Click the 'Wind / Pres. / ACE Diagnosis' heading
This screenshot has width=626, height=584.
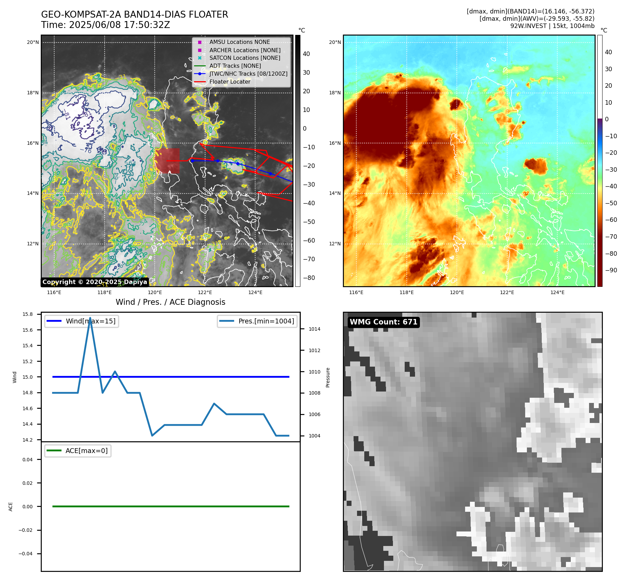[171, 302]
